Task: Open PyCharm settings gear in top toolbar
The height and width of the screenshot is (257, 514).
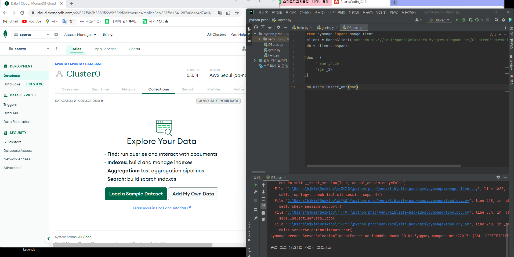Action: coord(504,20)
